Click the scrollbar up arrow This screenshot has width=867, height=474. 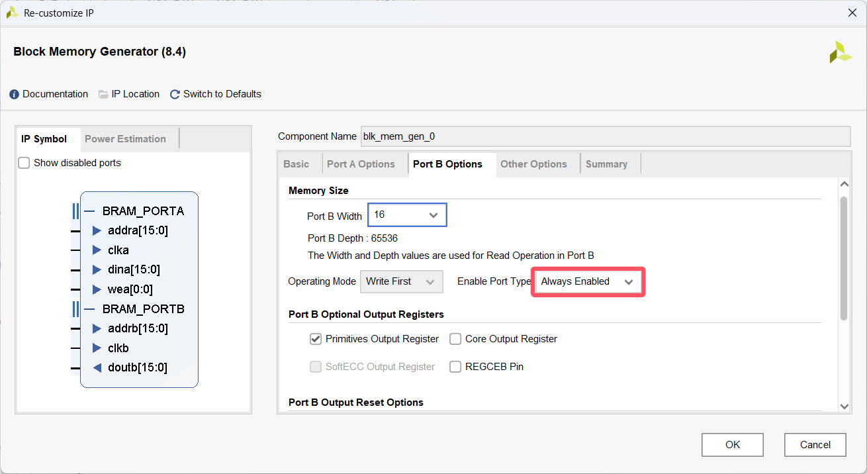844,184
